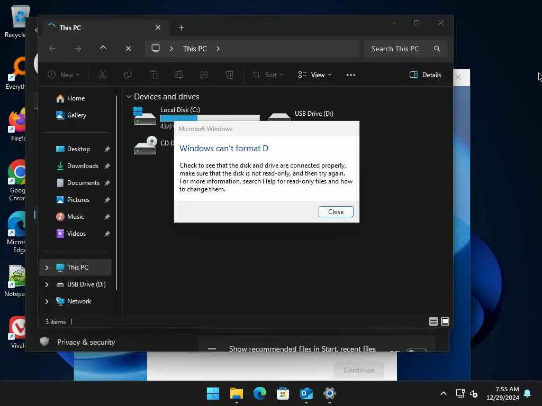Open File Explorer from the taskbar
Screen dimensions: 542x406
(237, 393)
